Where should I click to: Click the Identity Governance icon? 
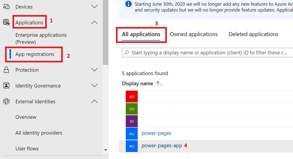click(x=6, y=86)
